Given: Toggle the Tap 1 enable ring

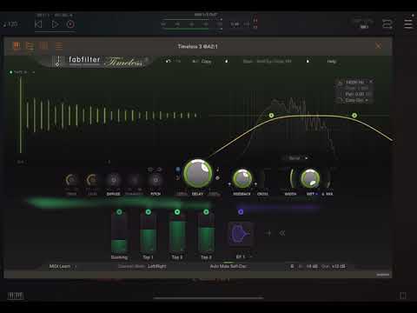Looking at the screenshot, I should [149, 212].
